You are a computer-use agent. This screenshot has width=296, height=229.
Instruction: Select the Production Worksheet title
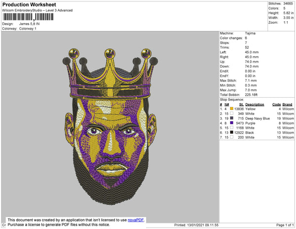(29, 4)
